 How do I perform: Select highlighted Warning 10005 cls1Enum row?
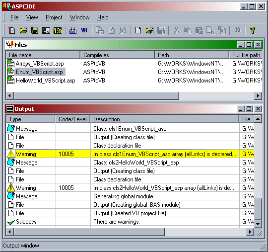[x=130, y=154]
